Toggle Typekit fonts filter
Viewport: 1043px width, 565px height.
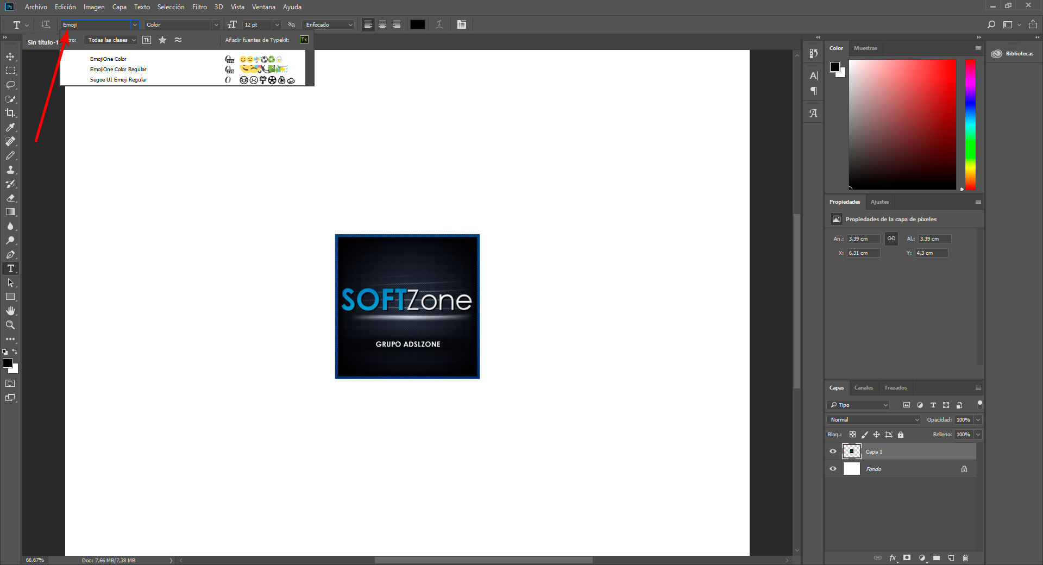coord(147,40)
